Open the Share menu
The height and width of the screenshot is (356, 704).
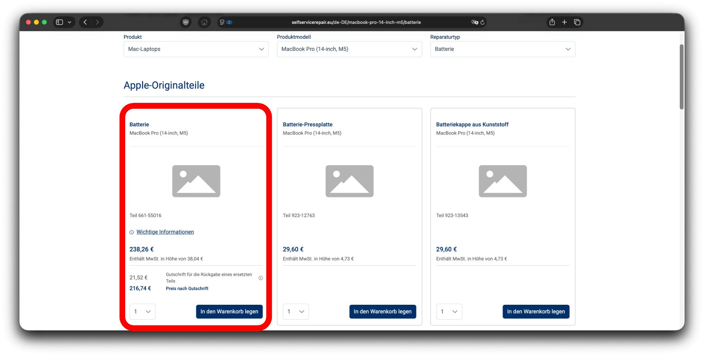[552, 22]
